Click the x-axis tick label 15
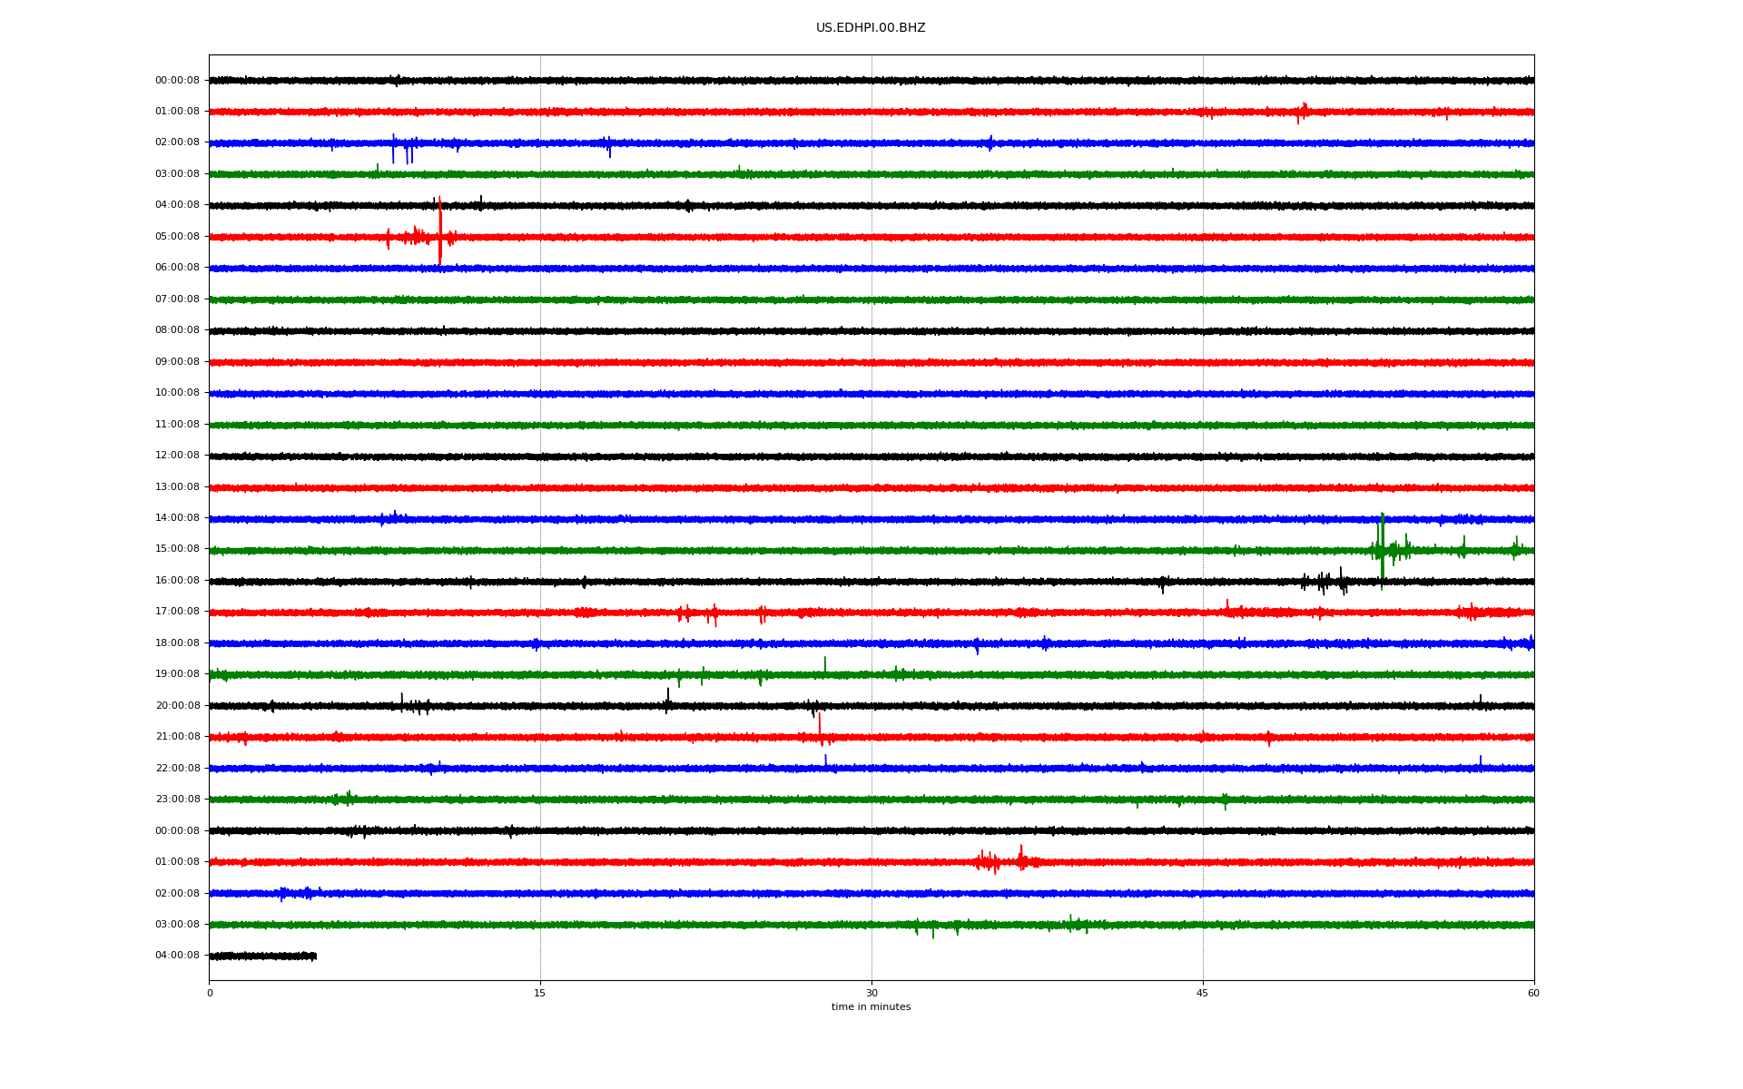This screenshot has height=1089, width=1743. [x=540, y=993]
